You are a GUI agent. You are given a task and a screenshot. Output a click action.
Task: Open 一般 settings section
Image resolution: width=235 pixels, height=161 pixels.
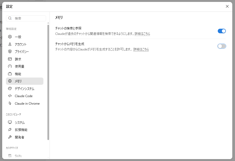tap(25, 37)
